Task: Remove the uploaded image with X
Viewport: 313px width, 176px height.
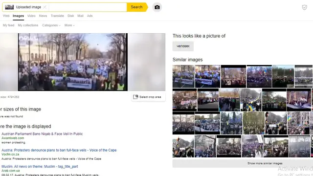Action: [45, 7]
